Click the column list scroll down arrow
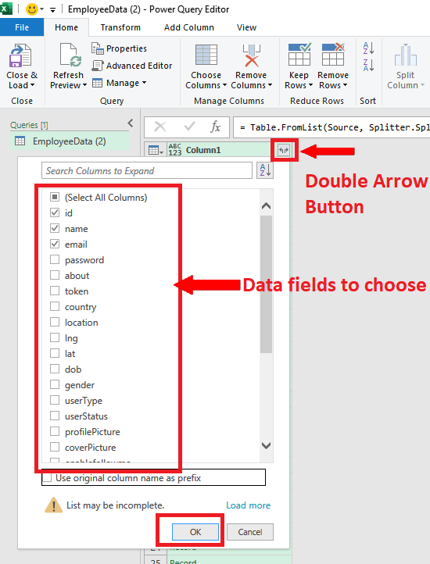The image size is (430, 564). click(x=266, y=445)
